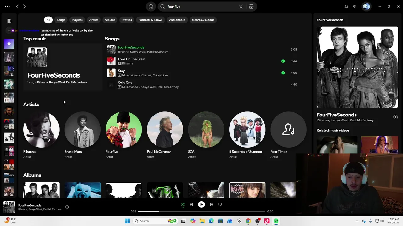Click the search input field
The width and height of the screenshot is (403, 226).
201,7
